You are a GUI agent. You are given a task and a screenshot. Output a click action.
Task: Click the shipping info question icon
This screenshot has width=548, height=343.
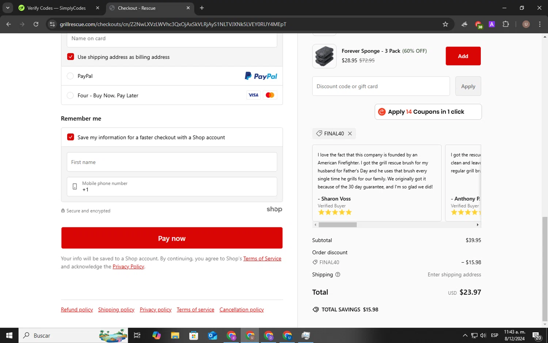click(x=338, y=275)
